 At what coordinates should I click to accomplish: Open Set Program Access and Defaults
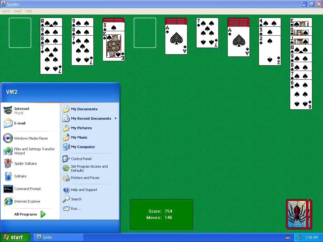(90, 168)
